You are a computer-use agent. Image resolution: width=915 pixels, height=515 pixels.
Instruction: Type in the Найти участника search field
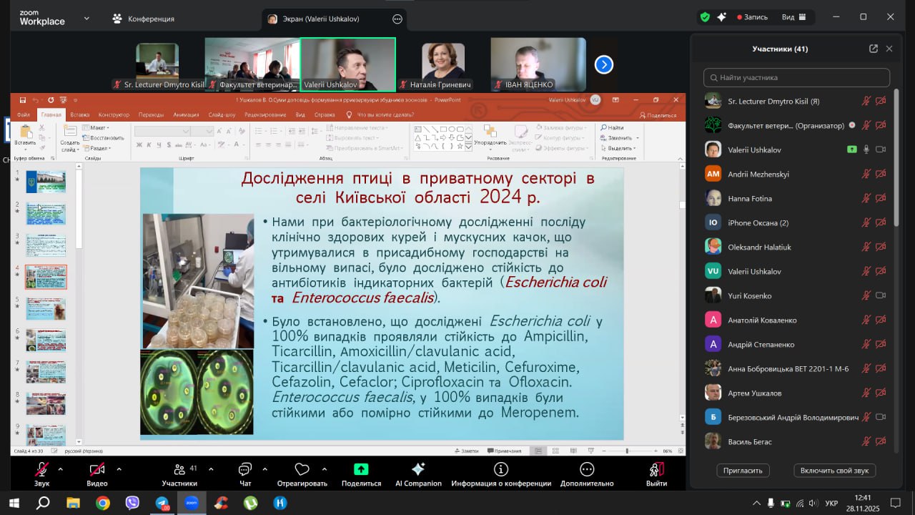coord(797,77)
